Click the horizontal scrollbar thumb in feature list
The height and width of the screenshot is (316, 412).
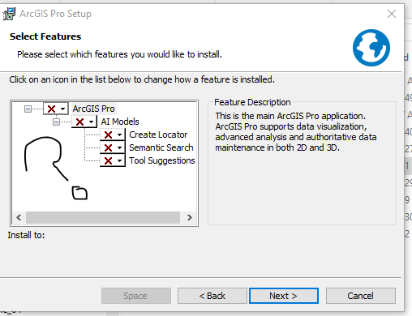103,217
